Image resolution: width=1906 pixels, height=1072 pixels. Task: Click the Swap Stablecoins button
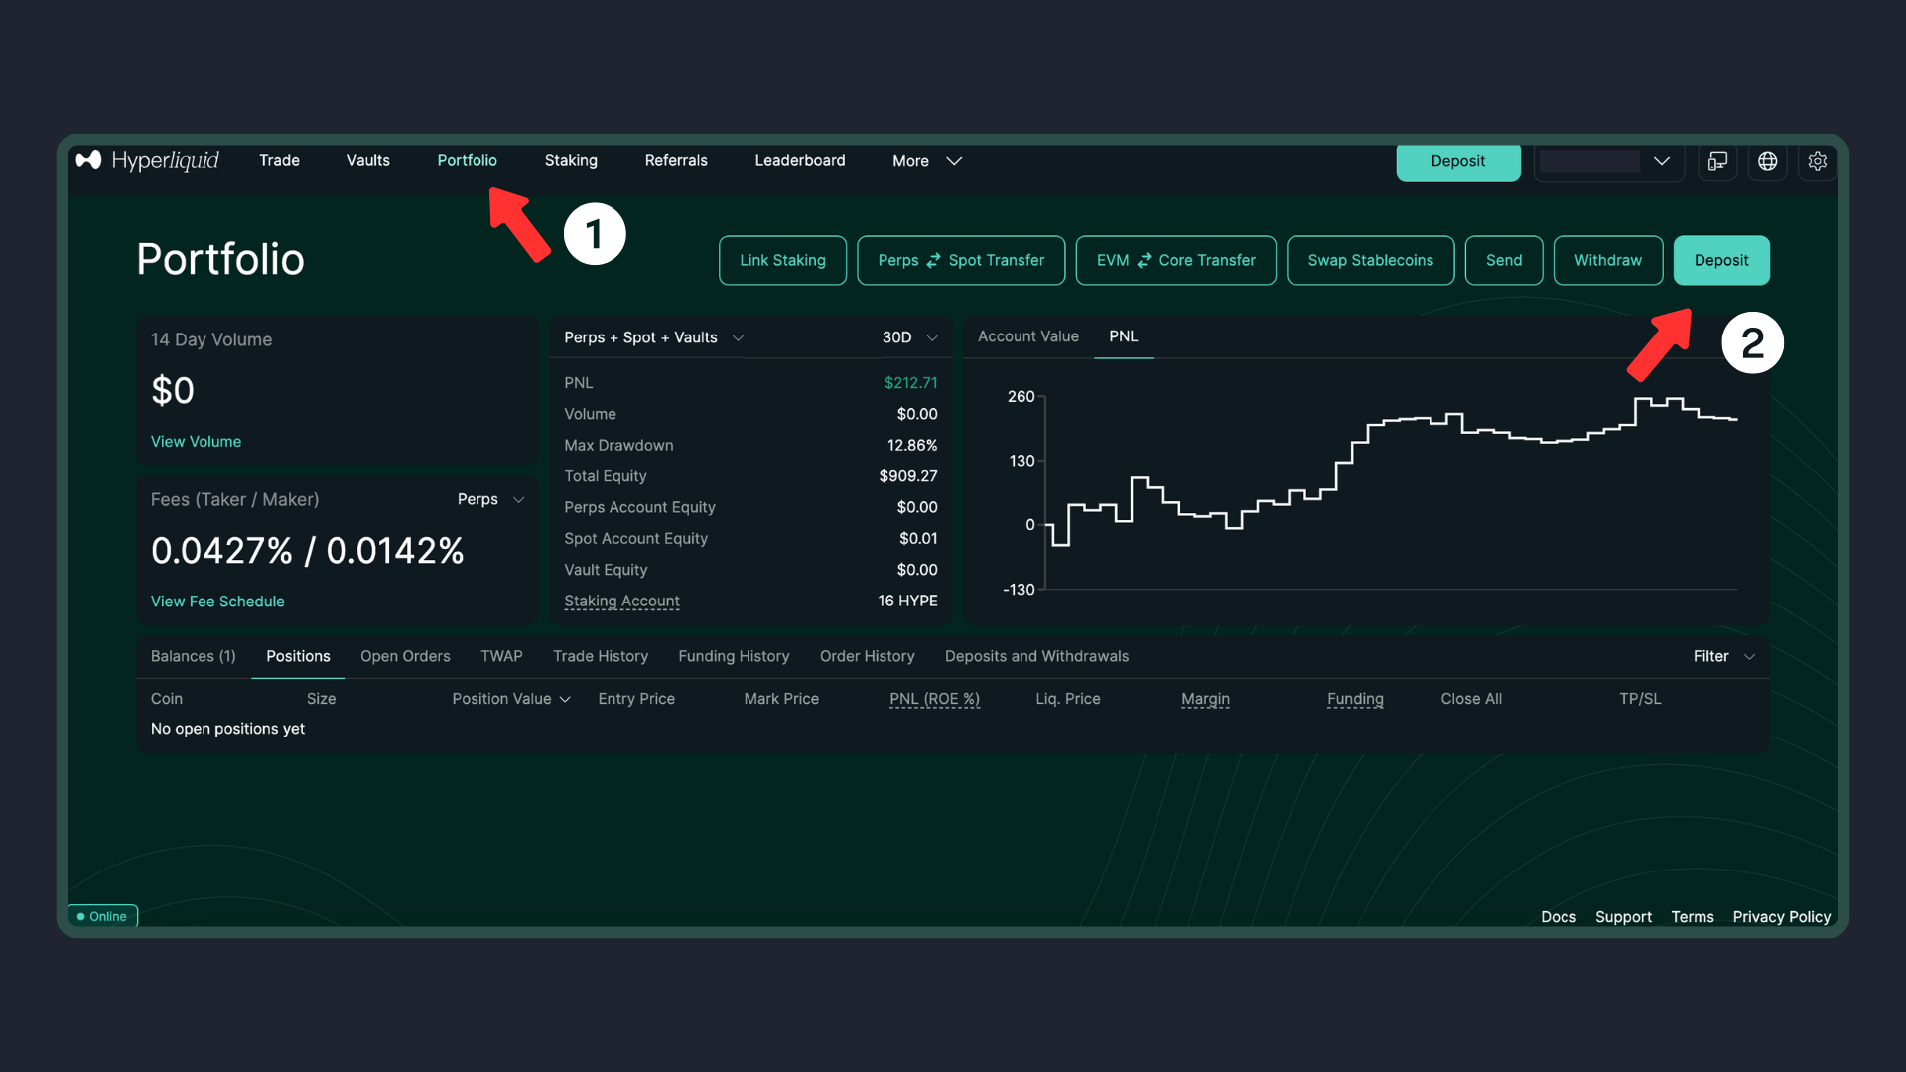pyautogui.click(x=1370, y=260)
